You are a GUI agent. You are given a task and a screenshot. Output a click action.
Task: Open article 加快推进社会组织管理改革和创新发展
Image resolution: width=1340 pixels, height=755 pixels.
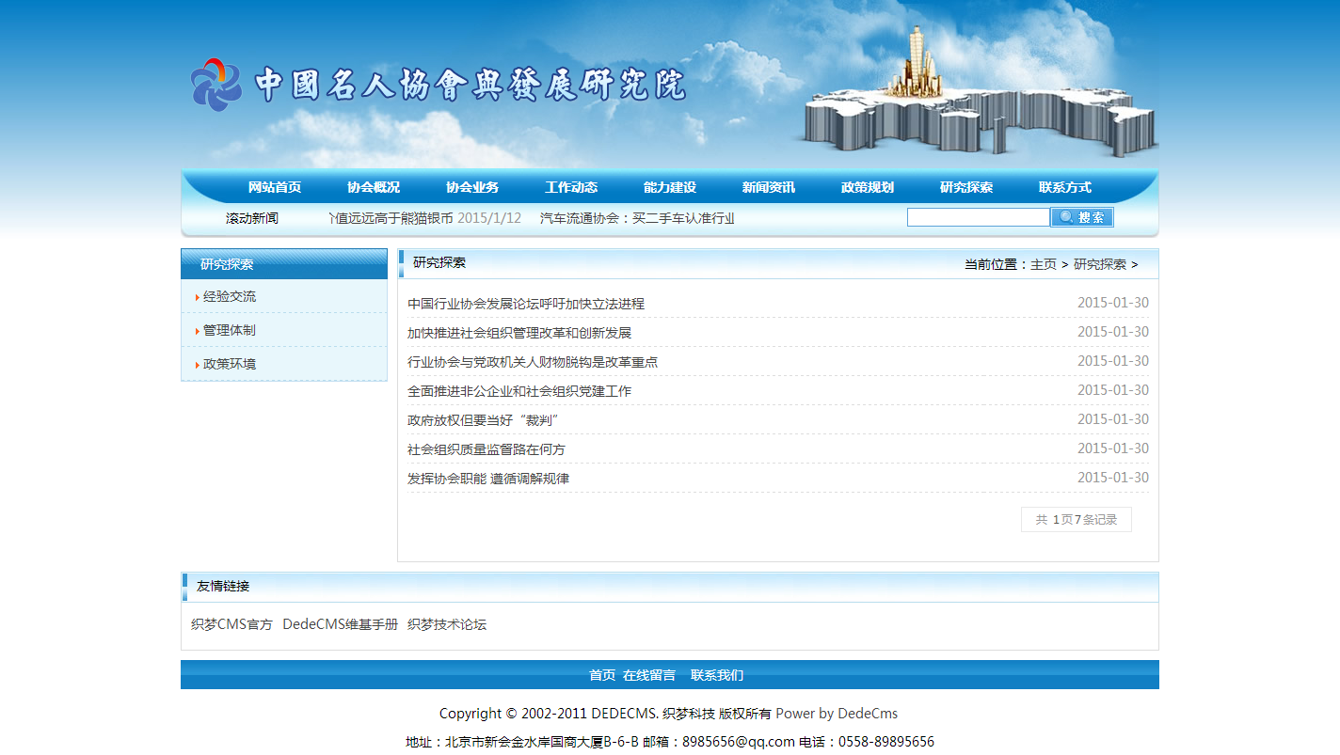click(x=519, y=333)
